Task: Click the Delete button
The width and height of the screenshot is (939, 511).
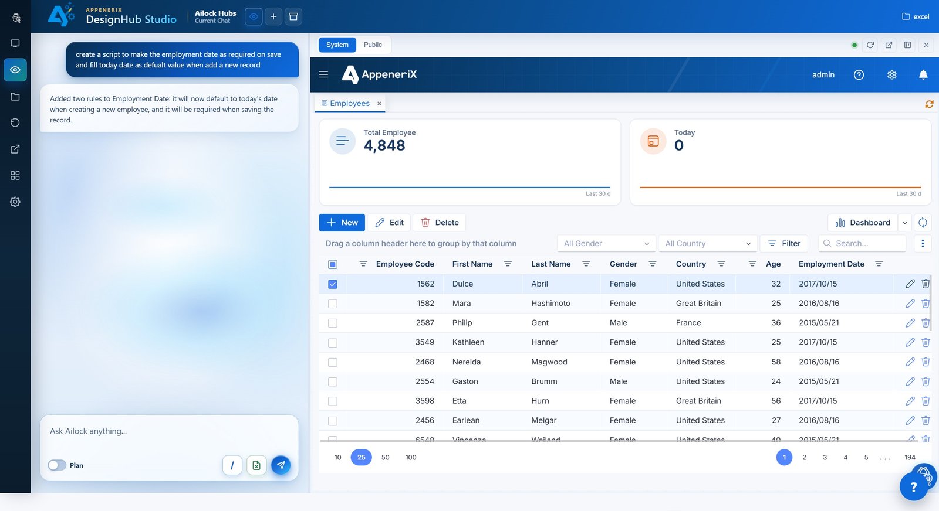Action: (x=440, y=223)
